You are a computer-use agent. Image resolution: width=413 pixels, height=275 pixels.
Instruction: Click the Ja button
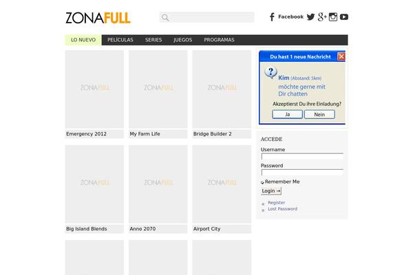287,115
